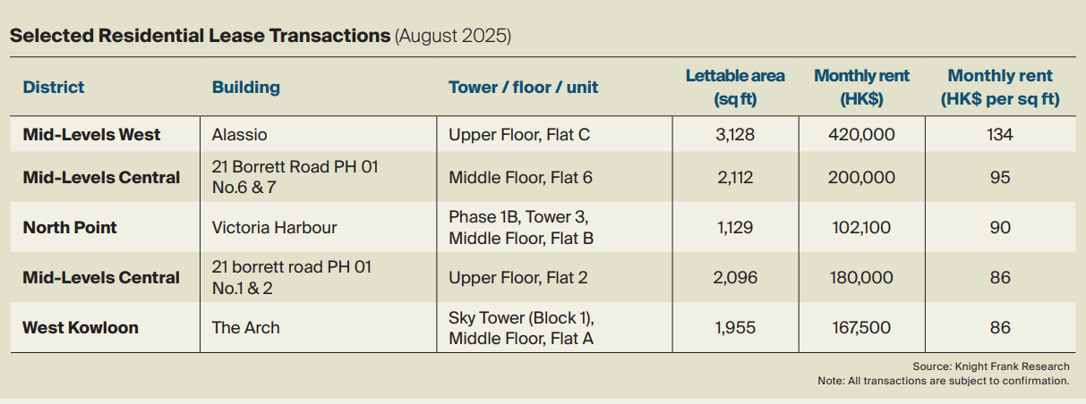
Task: Click the 'Lettable area (sq ft)' header
Action: coord(735,88)
